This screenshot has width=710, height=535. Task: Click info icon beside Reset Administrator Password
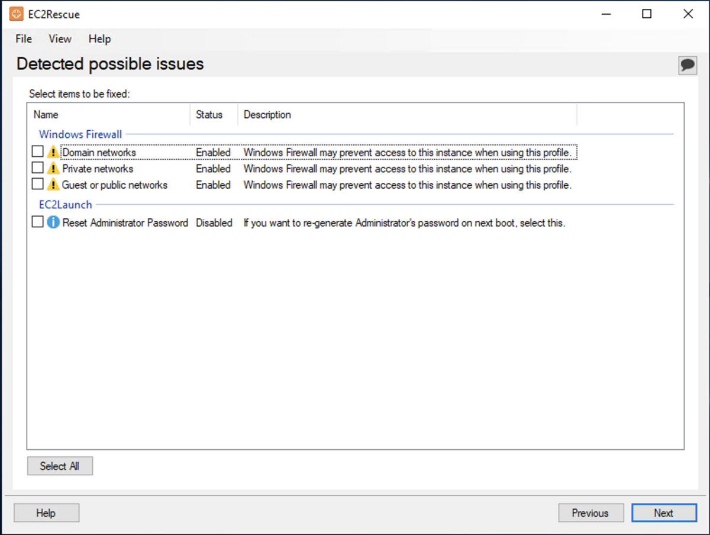[53, 223]
